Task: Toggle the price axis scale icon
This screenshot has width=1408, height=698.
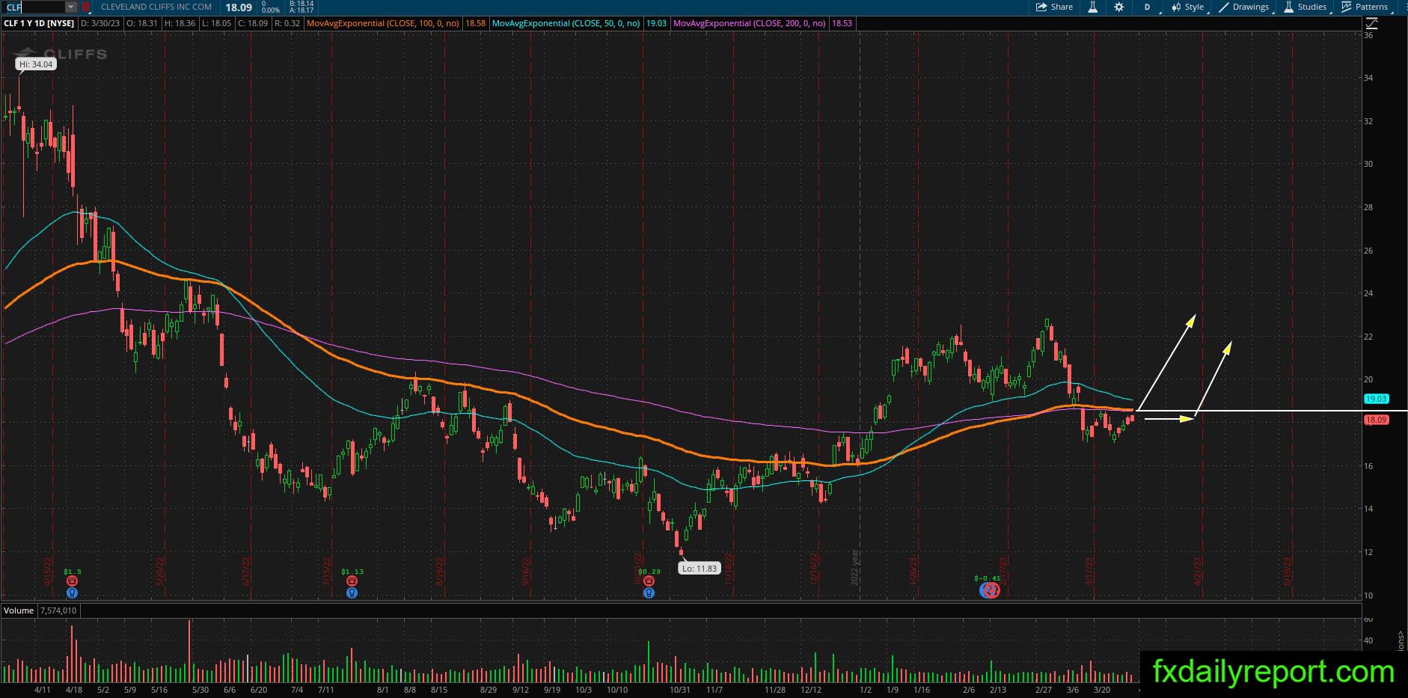Action: coord(1371,23)
